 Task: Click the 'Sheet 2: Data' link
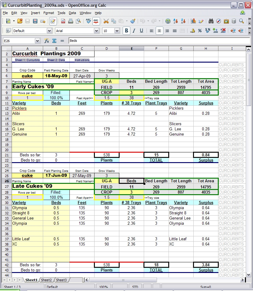56,60
